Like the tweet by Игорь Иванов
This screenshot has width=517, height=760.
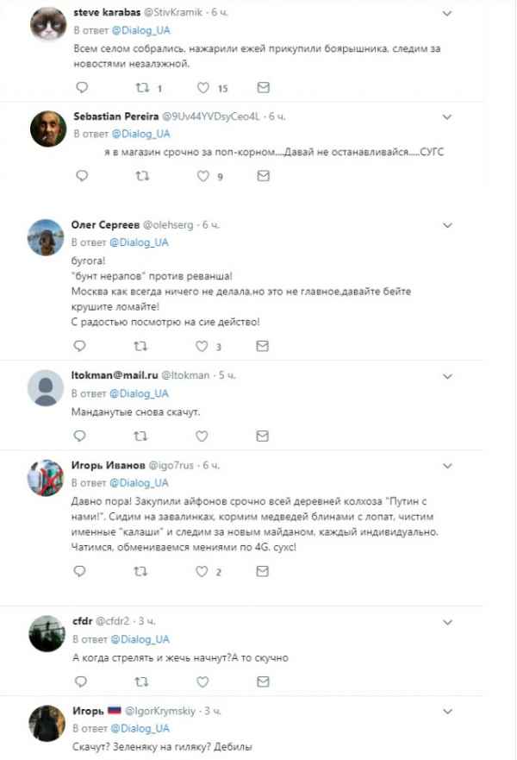pos(204,571)
